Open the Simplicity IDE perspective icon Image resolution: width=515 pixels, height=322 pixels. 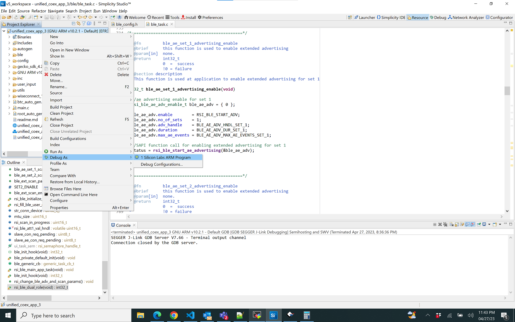coord(378,17)
